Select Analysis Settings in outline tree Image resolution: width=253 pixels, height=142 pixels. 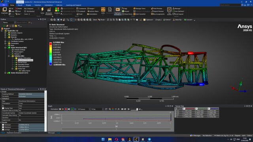click(x=20, y=50)
